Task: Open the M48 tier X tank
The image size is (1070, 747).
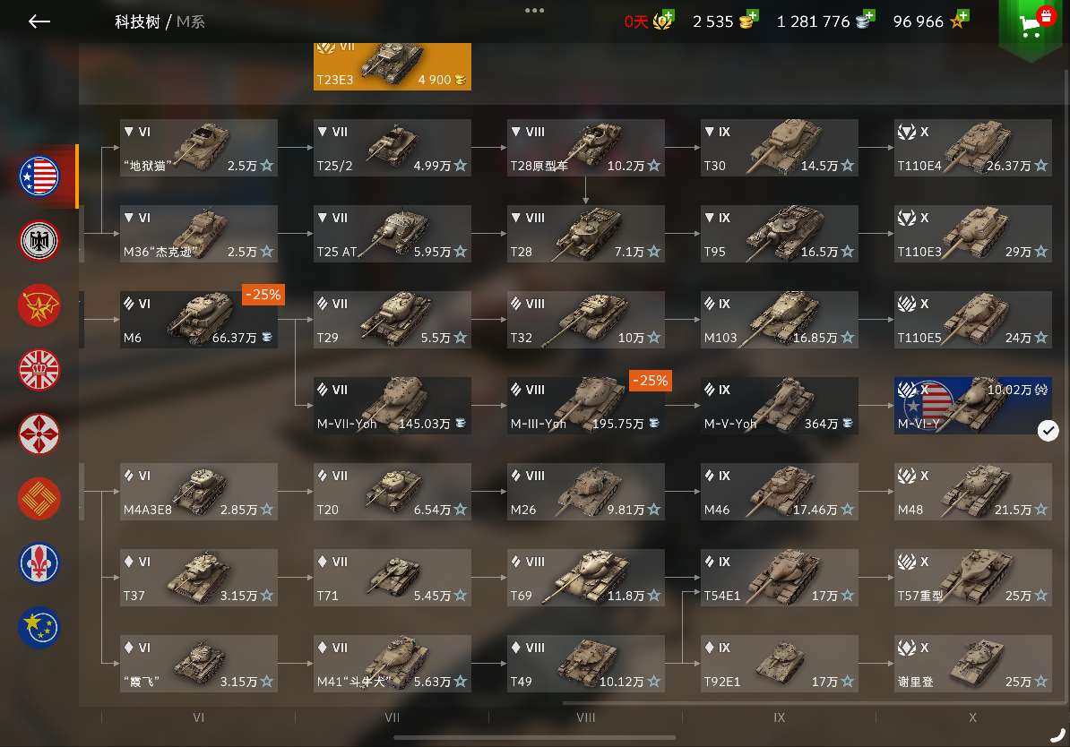Action: coord(973,491)
